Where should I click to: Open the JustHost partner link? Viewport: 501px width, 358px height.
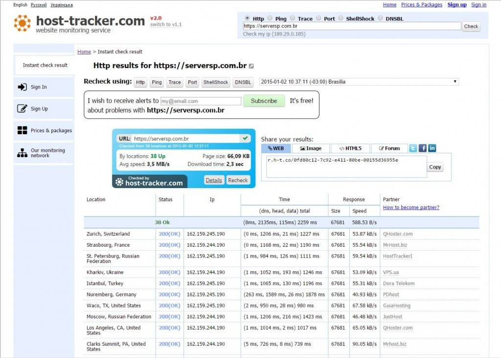point(393,317)
